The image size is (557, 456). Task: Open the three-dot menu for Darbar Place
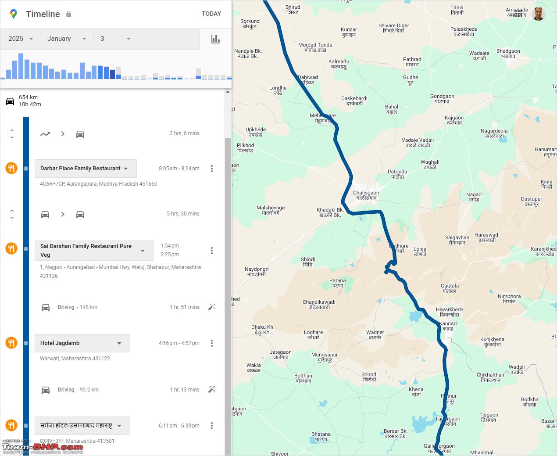[212, 169]
